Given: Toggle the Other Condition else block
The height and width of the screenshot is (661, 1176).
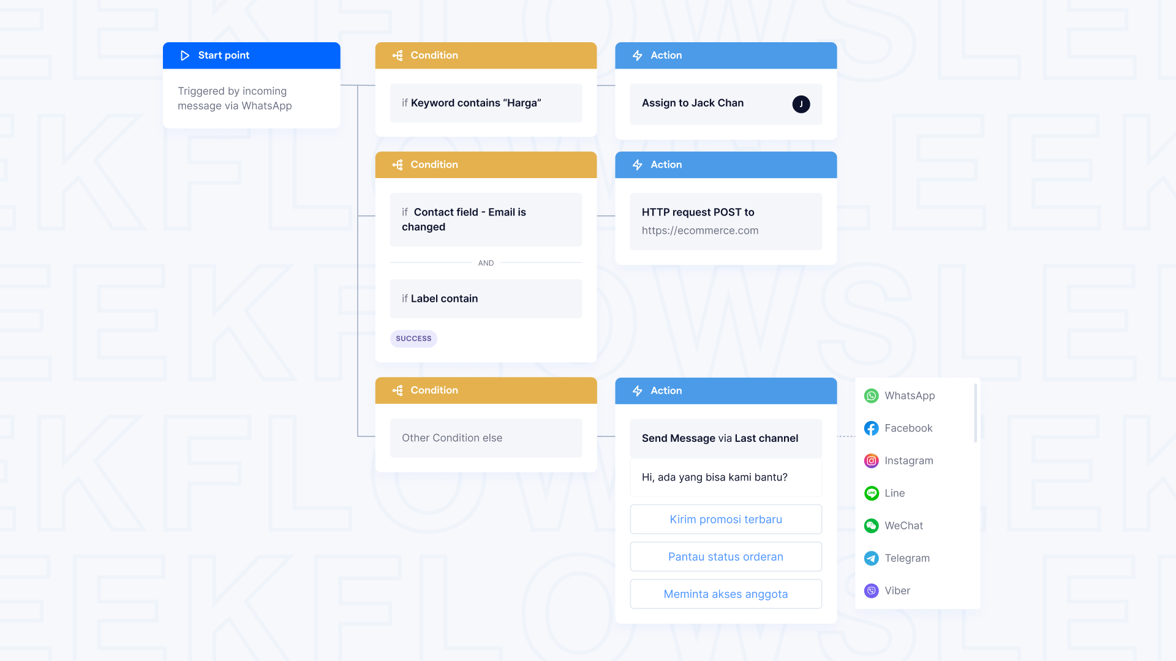Looking at the screenshot, I should point(486,438).
